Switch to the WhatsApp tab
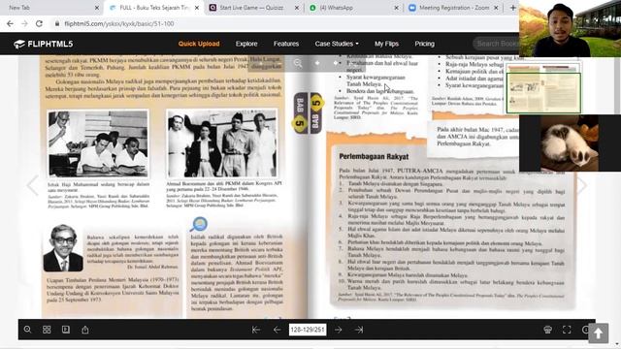 [x=354, y=8]
